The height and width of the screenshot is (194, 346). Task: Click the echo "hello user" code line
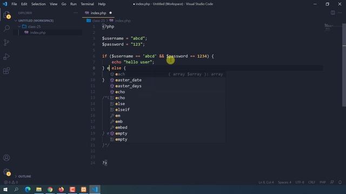(133, 63)
